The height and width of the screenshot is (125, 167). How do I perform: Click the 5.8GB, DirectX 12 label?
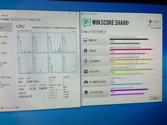tap(116, 78)
